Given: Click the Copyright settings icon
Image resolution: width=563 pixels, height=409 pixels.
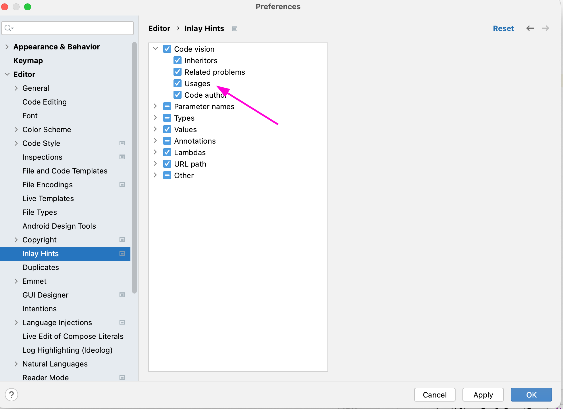Looking at the screenshot, I should [x=123, y=240].
